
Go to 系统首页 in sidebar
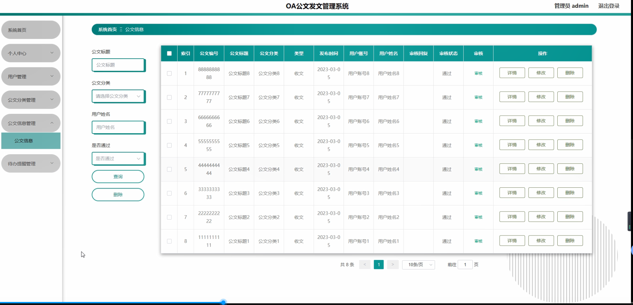pos(31,30)
